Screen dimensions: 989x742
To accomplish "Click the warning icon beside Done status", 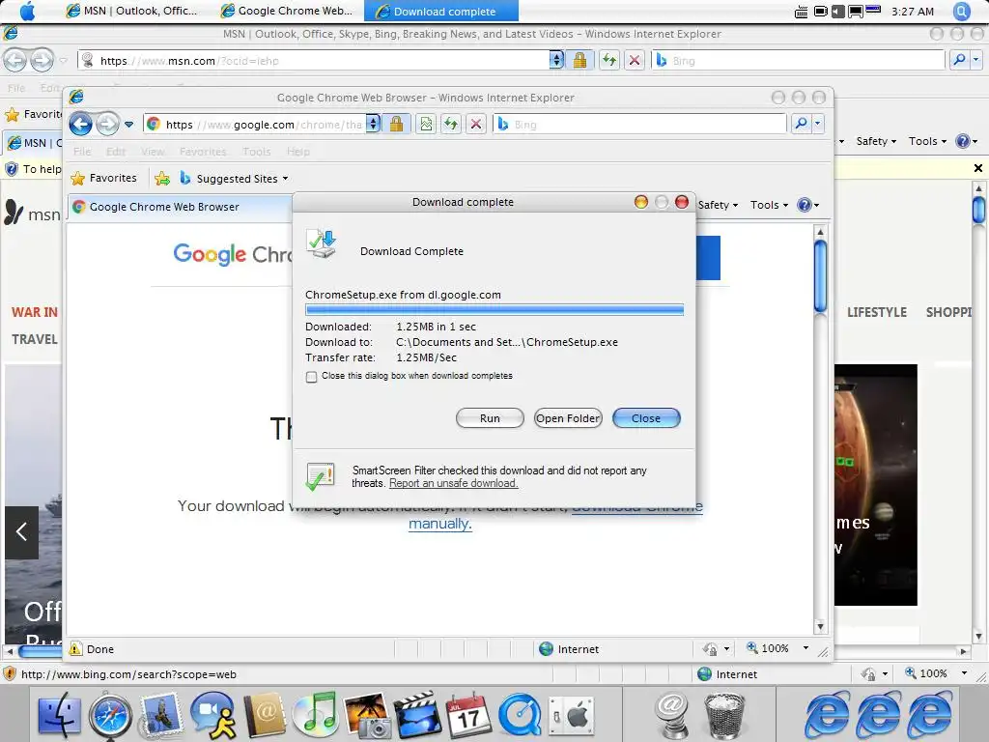I will click(x=76, y=648).
